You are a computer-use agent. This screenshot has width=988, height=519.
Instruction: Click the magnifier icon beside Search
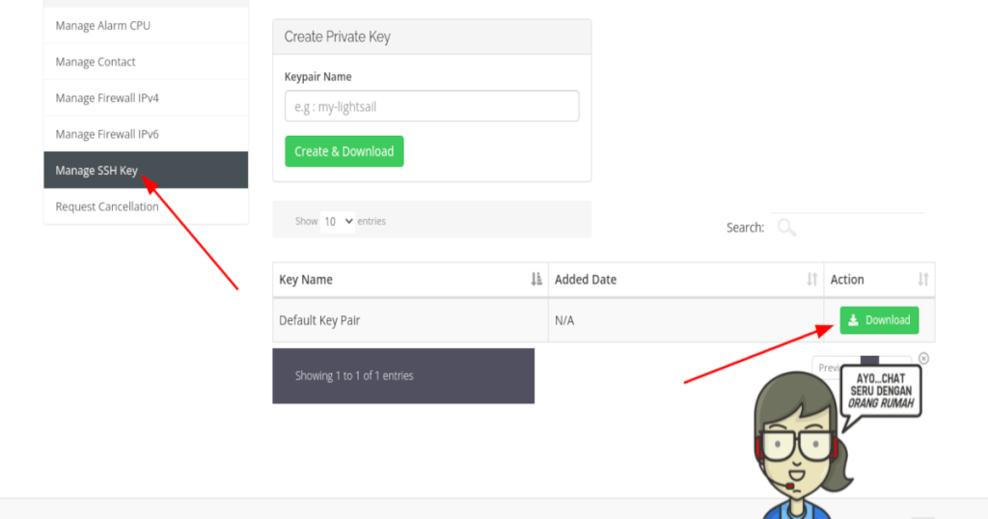787,228
